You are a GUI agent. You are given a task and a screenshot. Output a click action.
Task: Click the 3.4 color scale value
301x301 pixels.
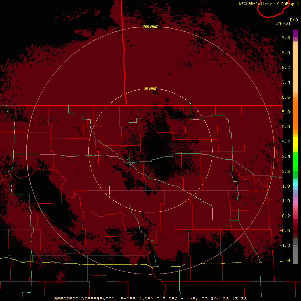pyautogui.click(x=286, y=157)
